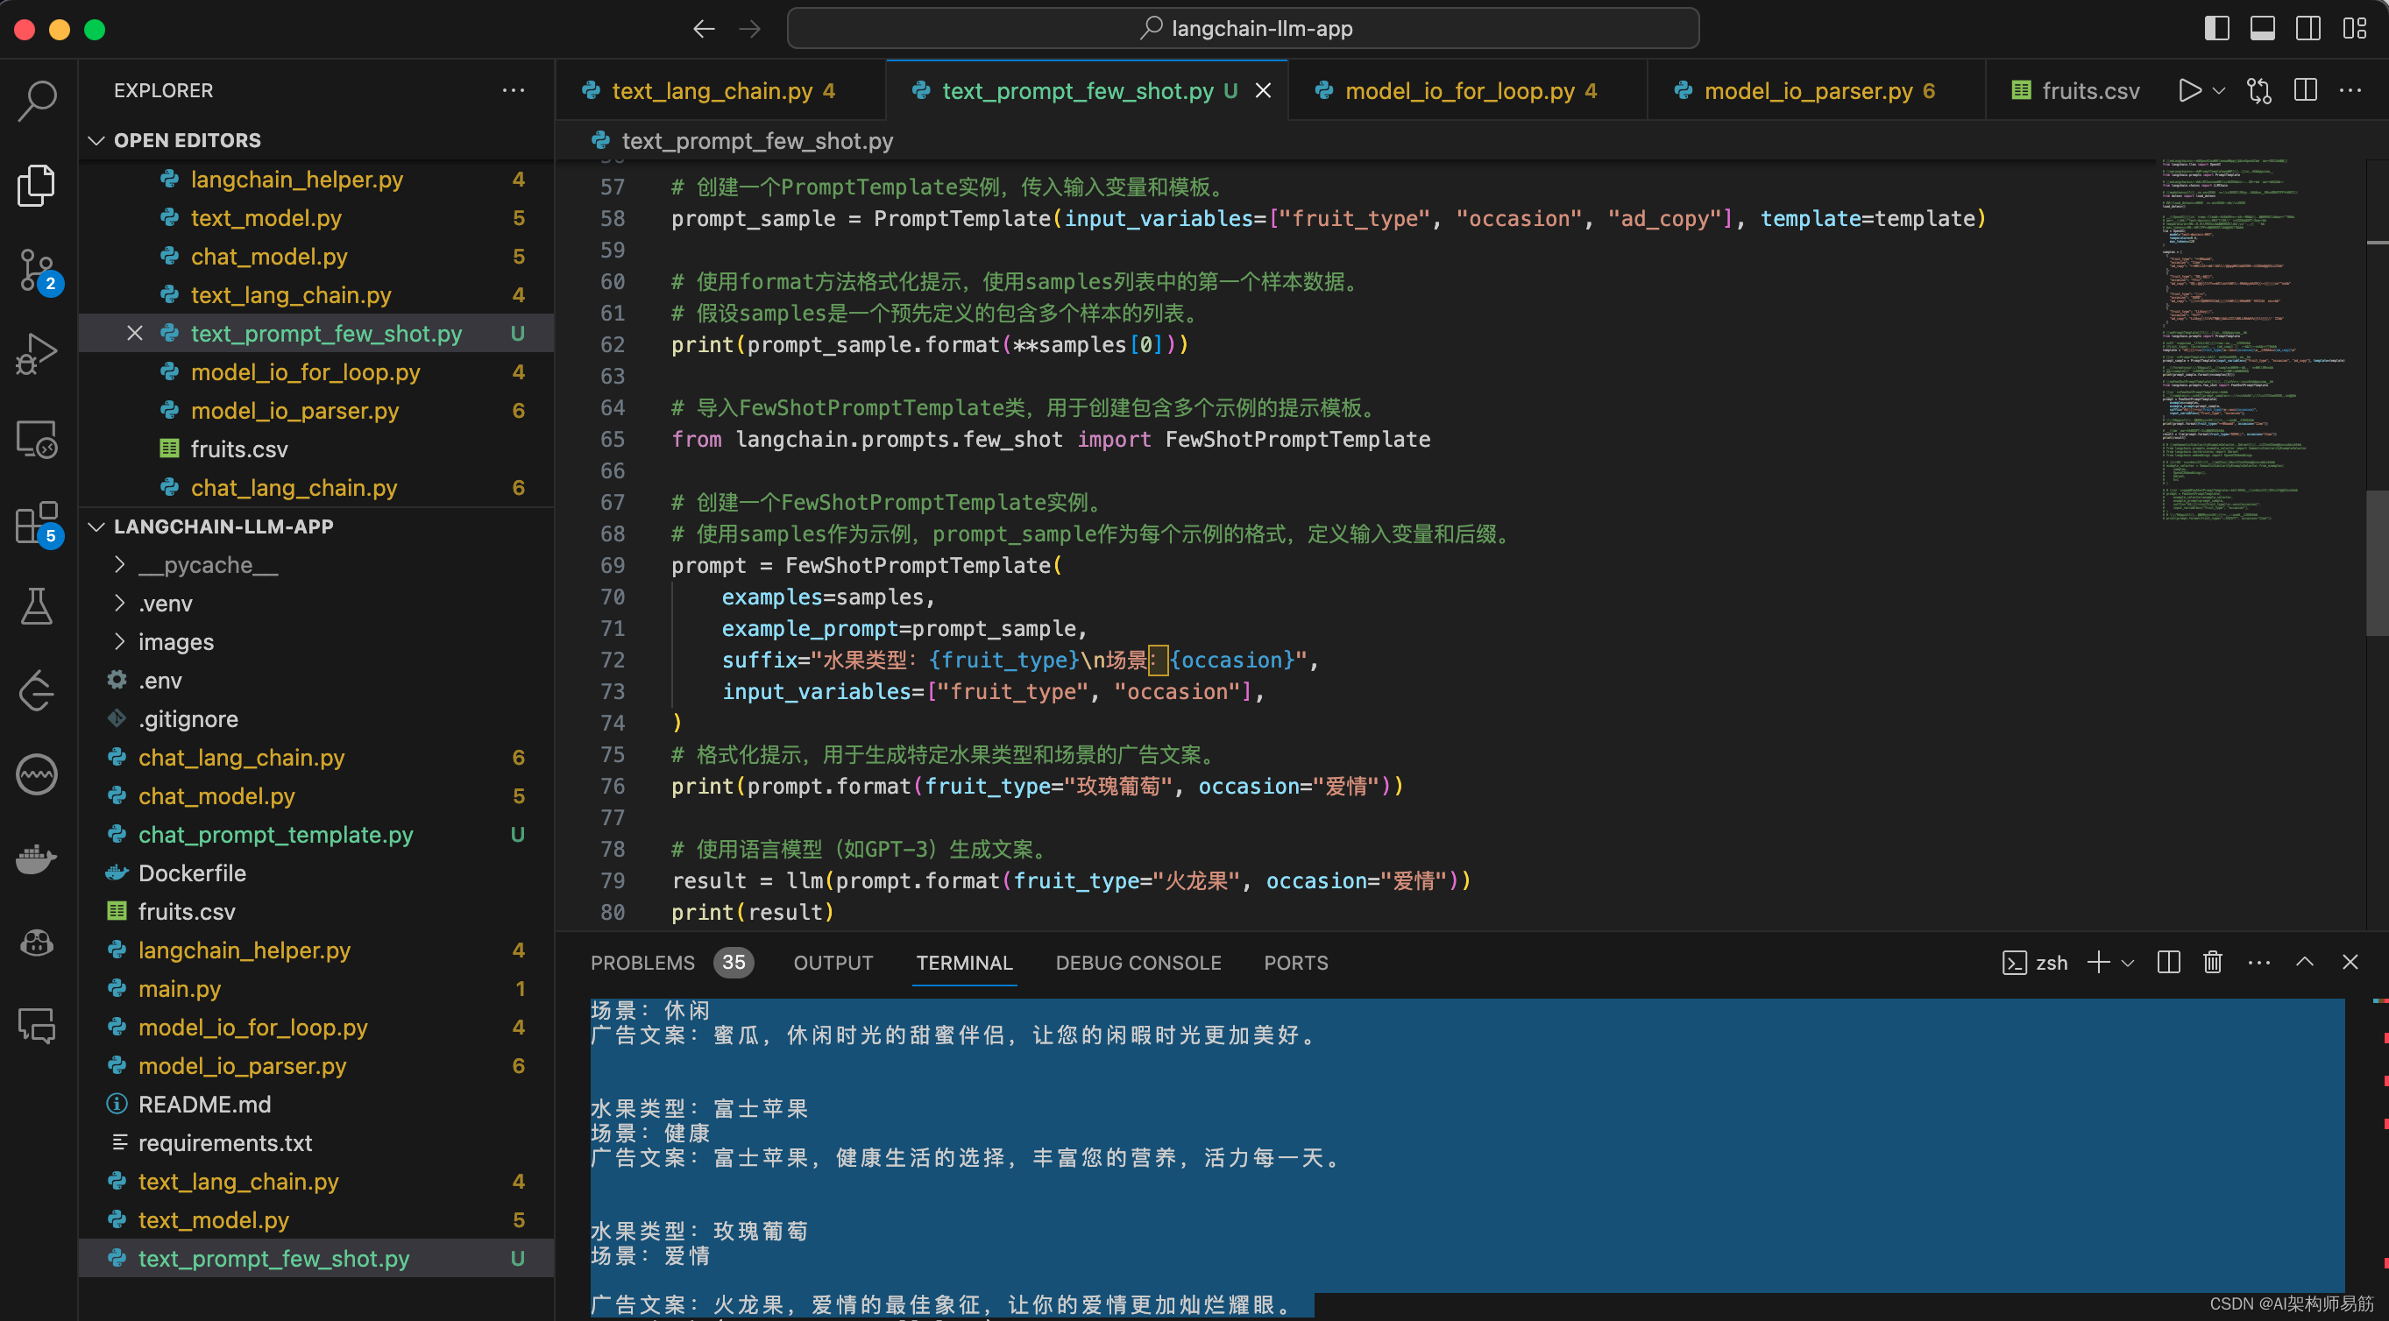The height and width of the screenshot is (1321, 2389).
Task: Open .env file in the file tree
Action: pos(316,680)
